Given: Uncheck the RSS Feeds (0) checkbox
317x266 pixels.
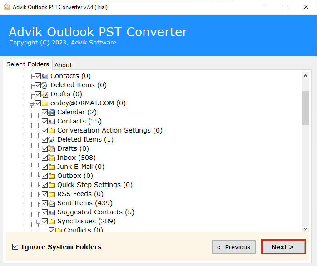Looking at the screenshot, I should coord(45,194).
